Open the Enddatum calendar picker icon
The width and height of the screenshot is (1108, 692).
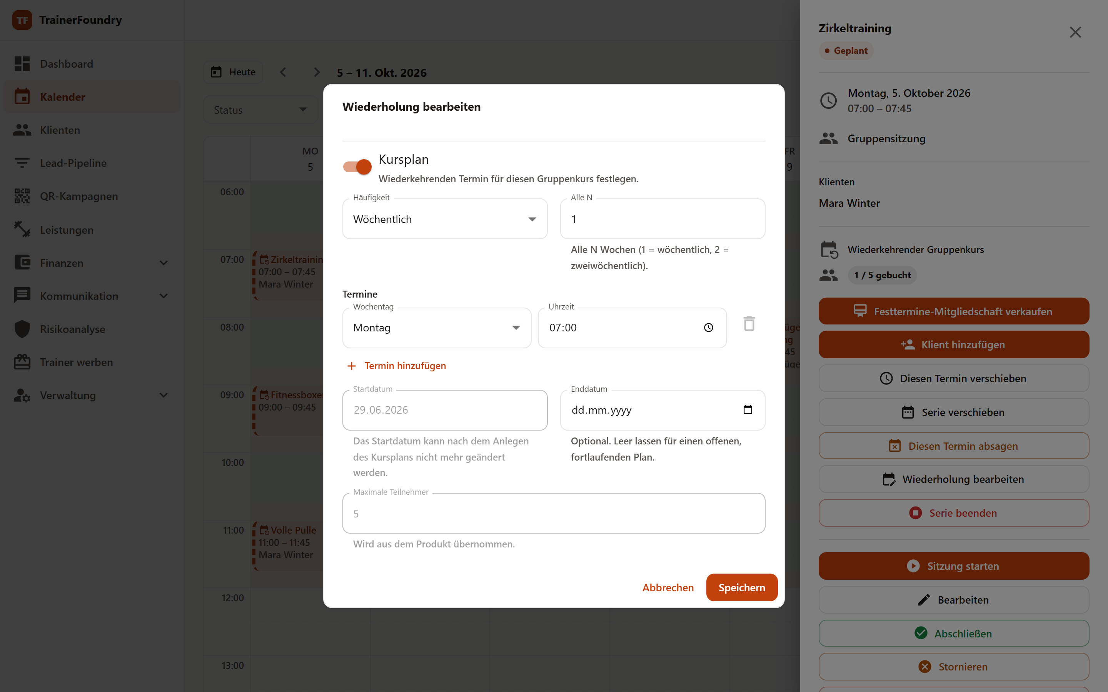748,409
